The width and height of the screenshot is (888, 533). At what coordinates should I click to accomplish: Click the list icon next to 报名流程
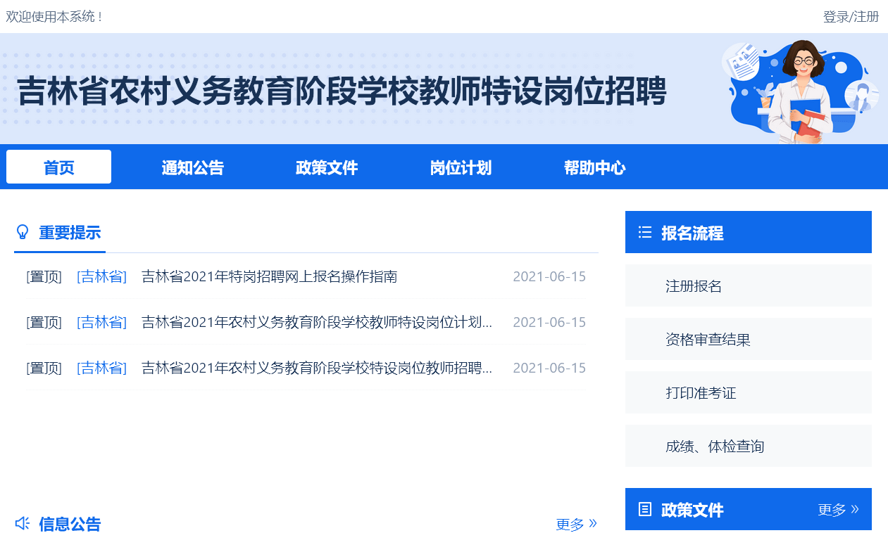coord(645,232)
